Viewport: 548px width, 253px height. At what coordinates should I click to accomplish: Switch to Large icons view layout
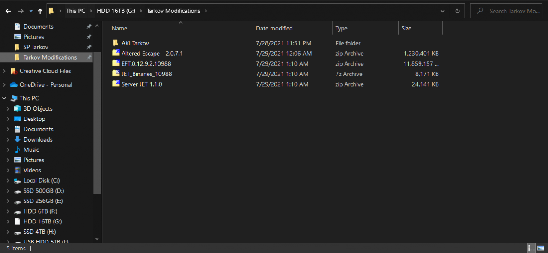(540, 248)
